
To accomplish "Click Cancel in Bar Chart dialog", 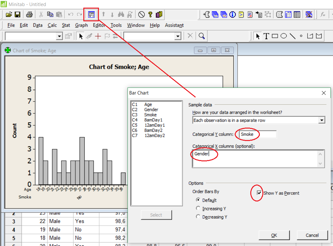I will (x=312, y=235).
